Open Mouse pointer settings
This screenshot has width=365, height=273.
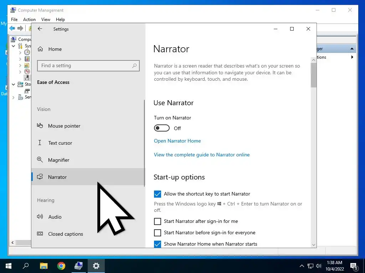[88, 126]
